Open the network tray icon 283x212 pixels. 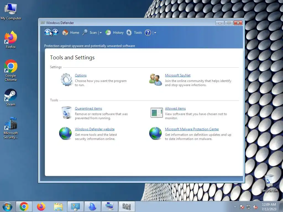tap(248, 207)
